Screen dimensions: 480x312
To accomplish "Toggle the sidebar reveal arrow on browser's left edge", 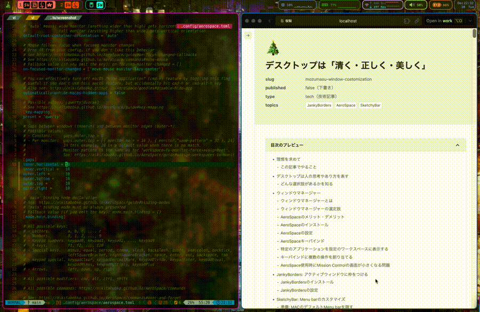I will (x=247, y=35).
